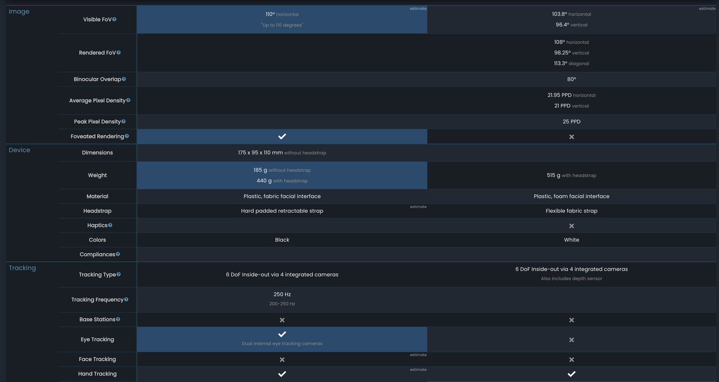The width and height of the screenshot is (719, 382).
Task: Open the help icon beside Visible FoV
Action: [x=115, y=19]
